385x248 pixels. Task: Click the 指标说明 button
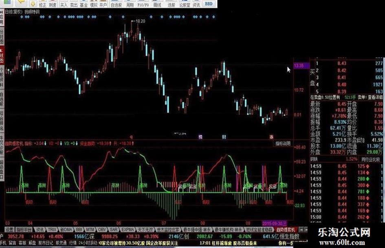[x=282, y=144]
